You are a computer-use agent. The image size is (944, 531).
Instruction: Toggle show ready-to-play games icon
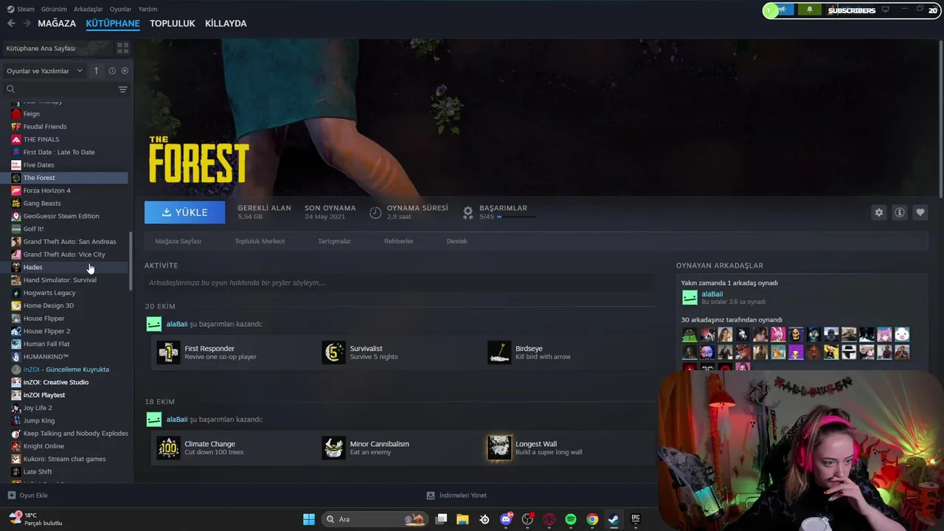(x=125, y=71)
